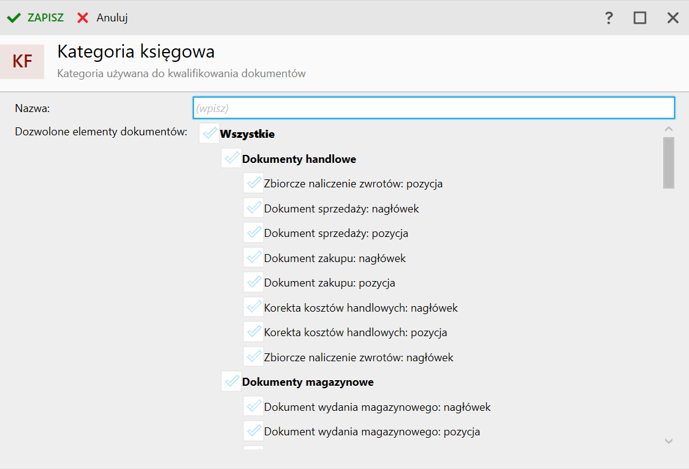
Task: Toggle the Dokumenty handlowe checkbox
Action: (231, 159)
